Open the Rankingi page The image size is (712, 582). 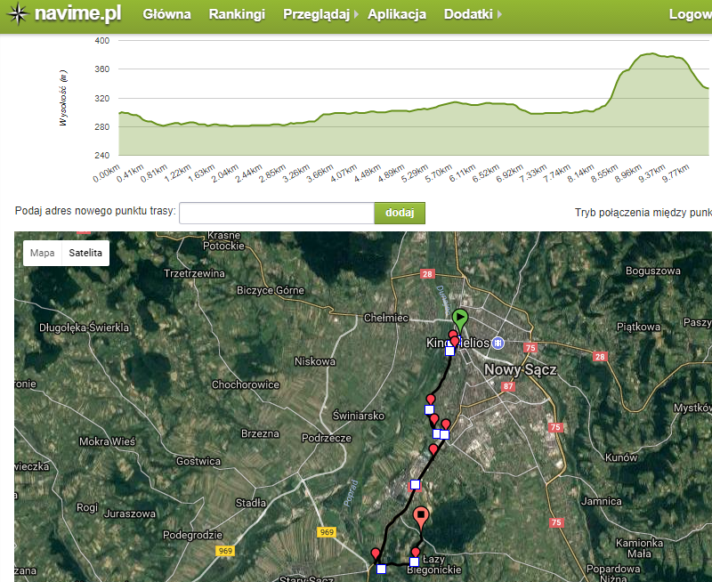pyautogui.click(x=237, y=15)
